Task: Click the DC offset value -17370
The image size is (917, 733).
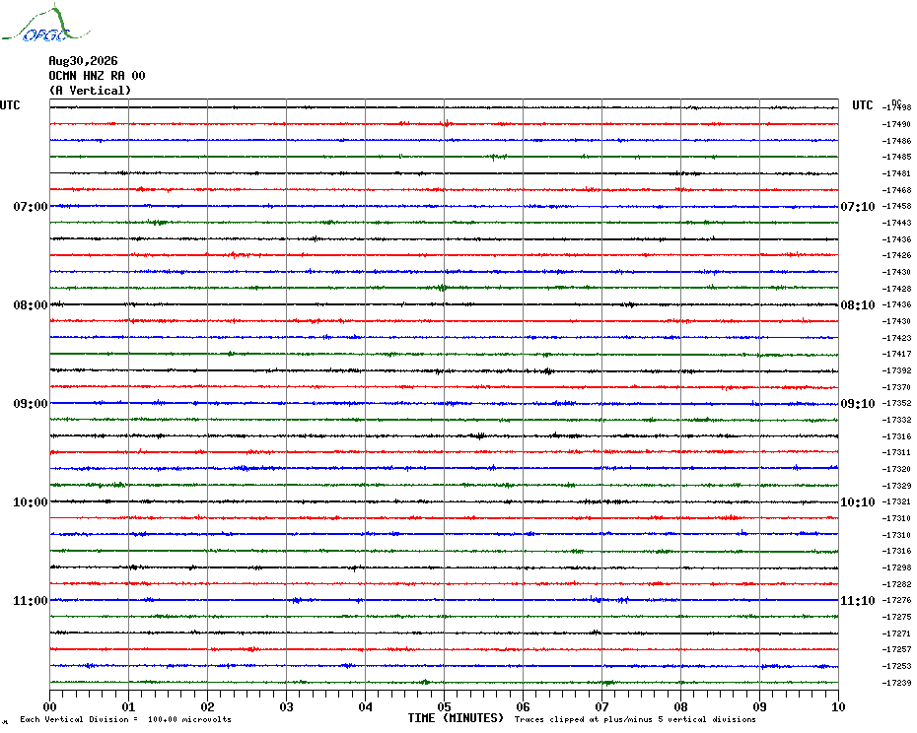Action: tap(896, 387)
